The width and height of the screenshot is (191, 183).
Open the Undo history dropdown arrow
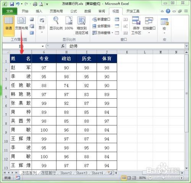pyautogui.click(x=22, y=4)
